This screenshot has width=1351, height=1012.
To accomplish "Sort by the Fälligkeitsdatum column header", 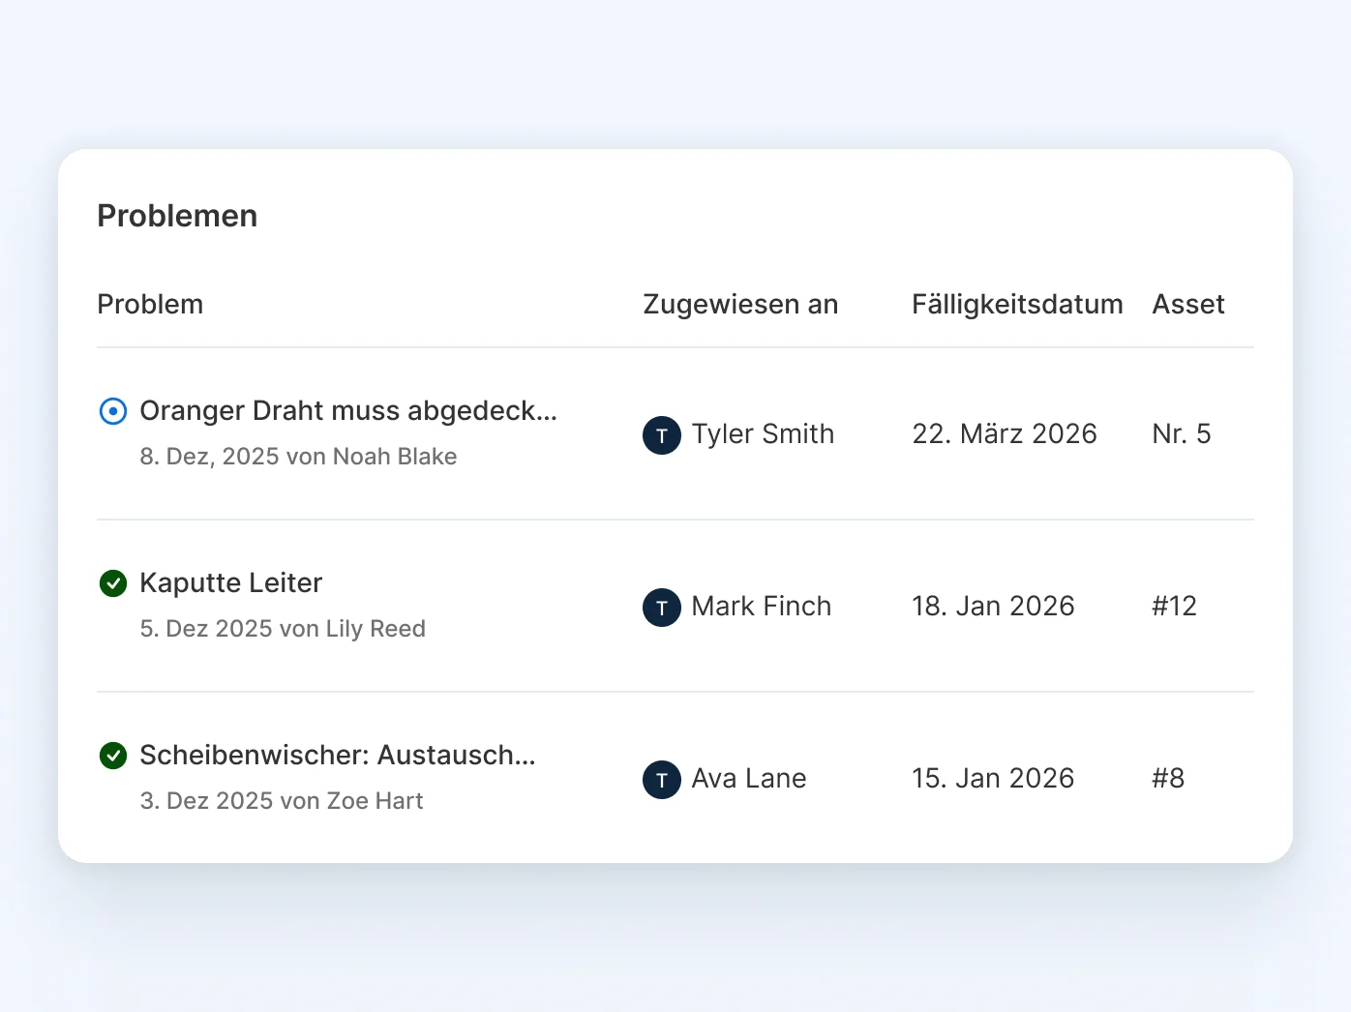I will (1016, 304).
